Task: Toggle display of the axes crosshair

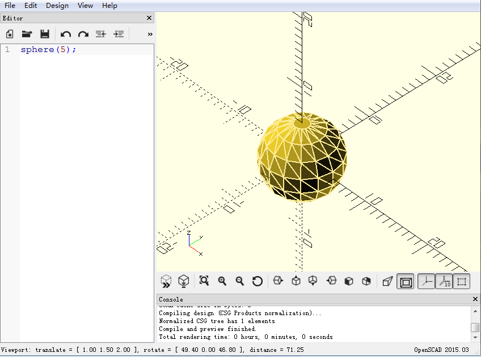Action: (426, 281)
